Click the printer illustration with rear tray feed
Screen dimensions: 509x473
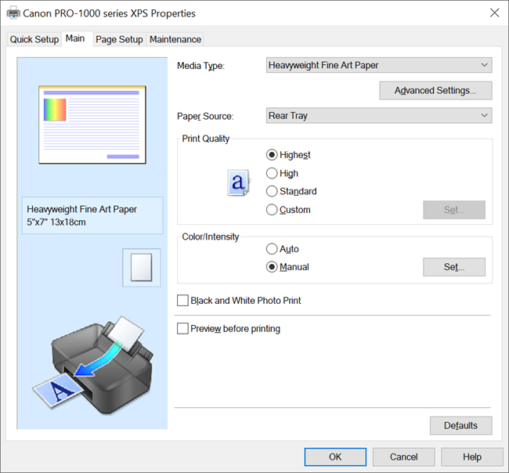pyautogui.click(x=92, y=365)
